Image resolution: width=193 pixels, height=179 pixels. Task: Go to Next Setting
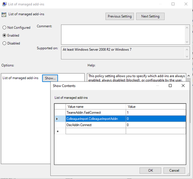pyautogui.click(x=151, y=16)
